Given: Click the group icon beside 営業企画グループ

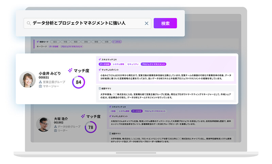Looking at the screenshot, I should (x=40, y=82).
